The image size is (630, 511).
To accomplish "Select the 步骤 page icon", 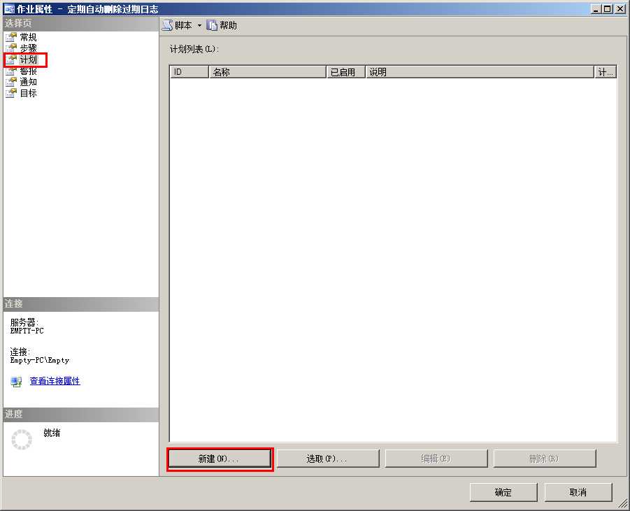I will [x=11, y=48].
